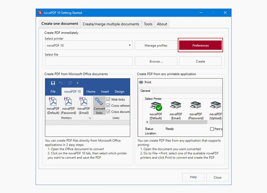Click Insert tab in Office preview
Image resolution: width=267 pixels, height=193 pixels.
[x=105, y=92]
